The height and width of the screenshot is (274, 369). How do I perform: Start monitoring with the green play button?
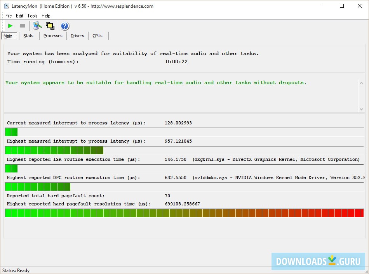[10, 26]
